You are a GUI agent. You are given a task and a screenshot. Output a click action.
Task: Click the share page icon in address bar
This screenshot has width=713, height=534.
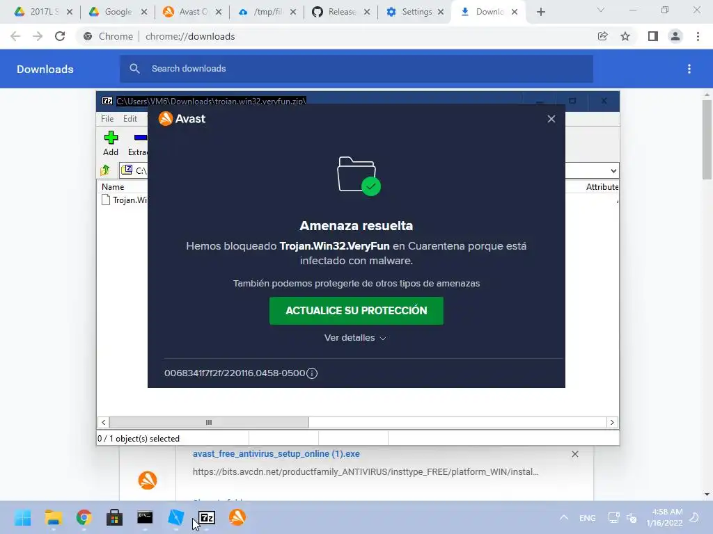(602, 36)
